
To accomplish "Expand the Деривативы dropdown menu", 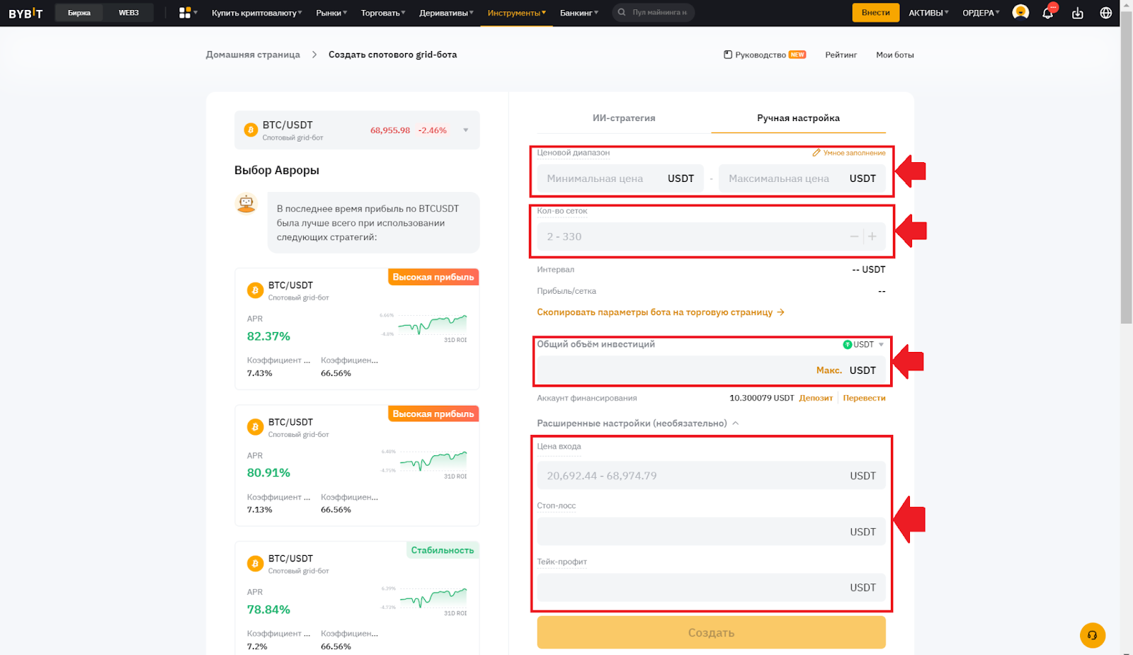I will [445, 12].
